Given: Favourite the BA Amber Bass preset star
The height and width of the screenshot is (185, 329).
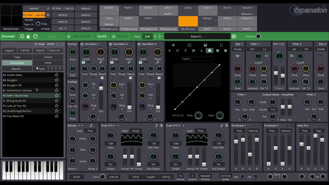Looking at the screenshot, I should click(x=57, y=75).
